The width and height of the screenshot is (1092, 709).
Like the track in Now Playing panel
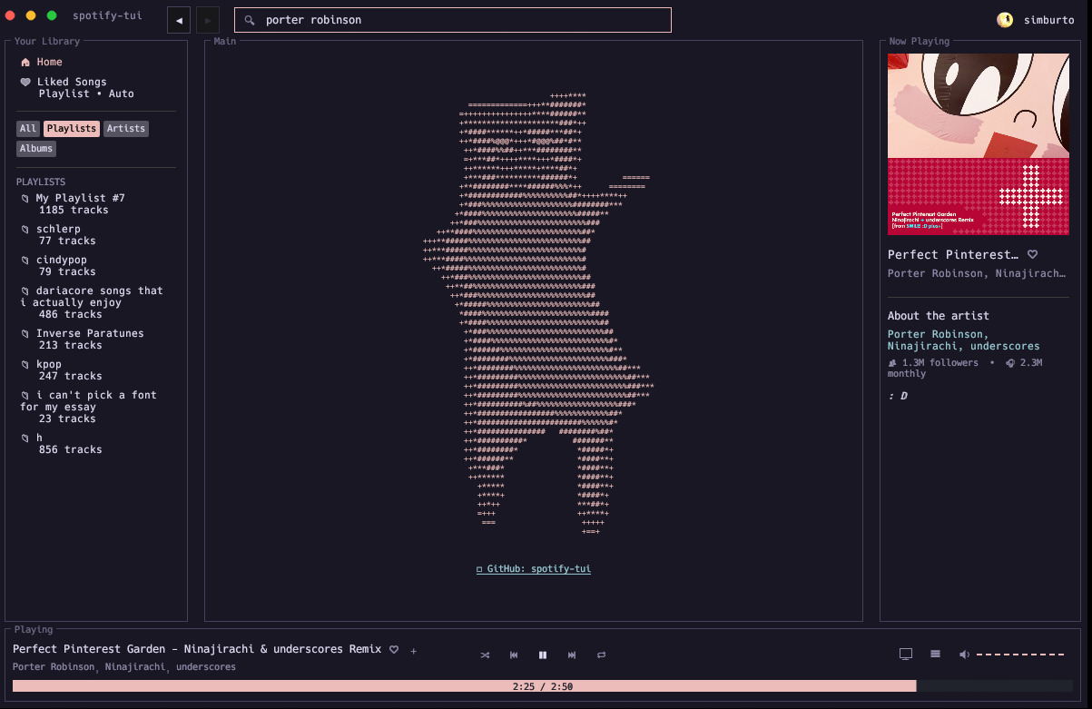coord(1032,255)
